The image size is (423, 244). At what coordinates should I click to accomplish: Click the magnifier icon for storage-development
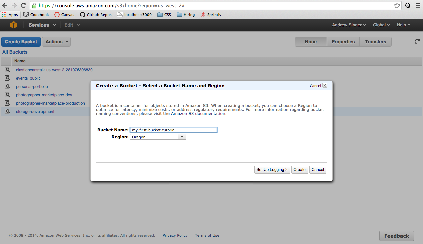pos(7,112)
